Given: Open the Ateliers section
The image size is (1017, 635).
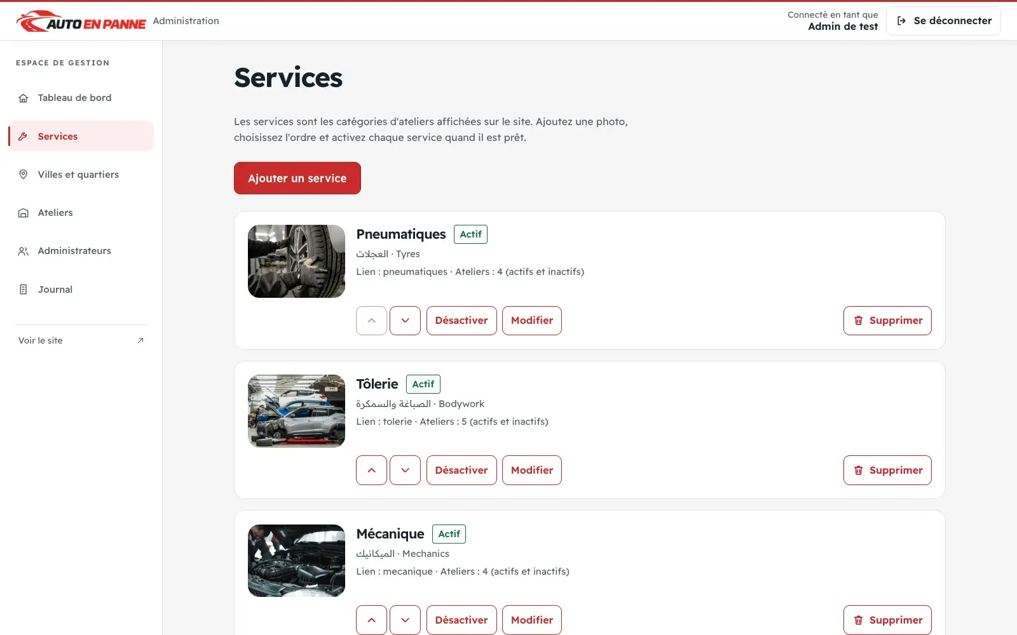Looking at the screenshot, I should pyautogui.click(x=81, y=213).
